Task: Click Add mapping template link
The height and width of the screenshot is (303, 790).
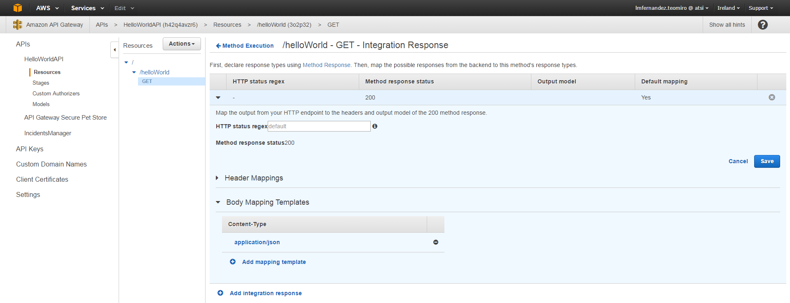Action: (274, 262)
